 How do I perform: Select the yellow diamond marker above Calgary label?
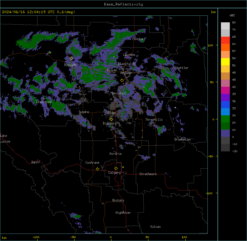coord(116,169)
